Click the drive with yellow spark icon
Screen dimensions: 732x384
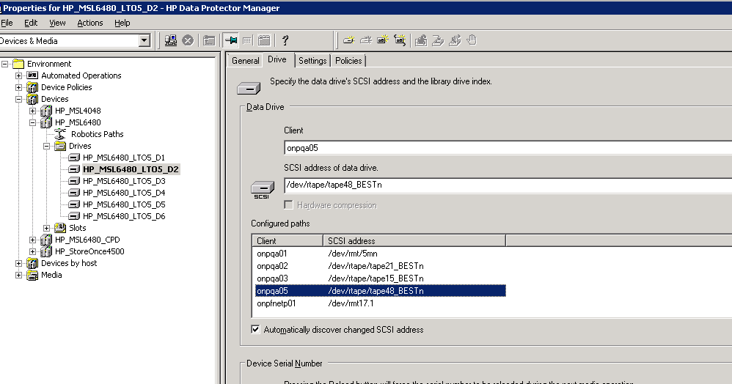[x=348, y=40]
